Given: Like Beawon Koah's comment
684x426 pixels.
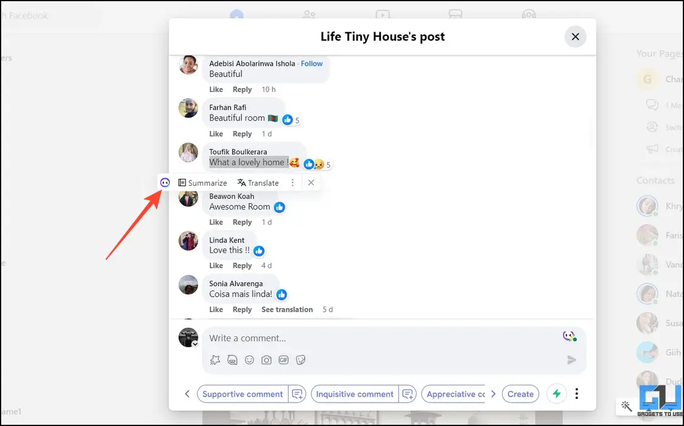Looking at the screenshot, I should click(216, 222).
